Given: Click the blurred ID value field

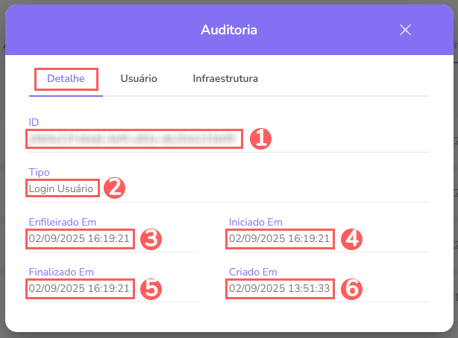Looking at the screenshot, I should pos(134,138).
